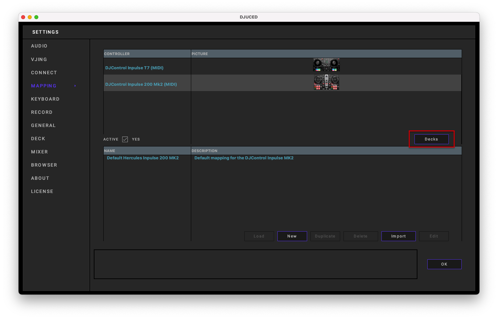498x319 pixels.
Task: View the LICENSE settings page
Action: [x=42, y=191]
